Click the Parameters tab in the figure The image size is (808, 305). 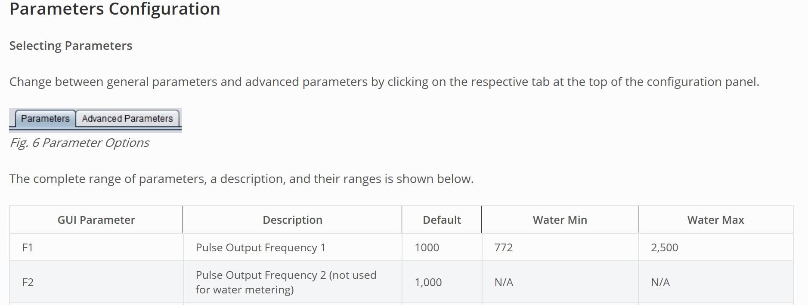coord(45,119)
